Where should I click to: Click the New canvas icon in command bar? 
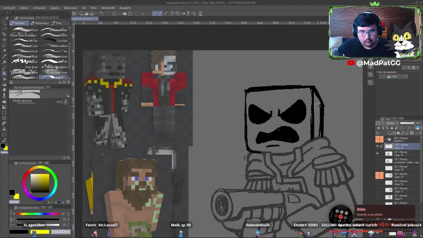(x=81, y=14)
